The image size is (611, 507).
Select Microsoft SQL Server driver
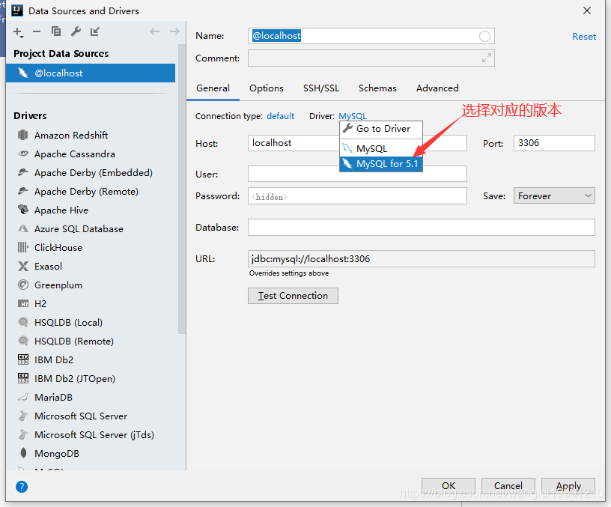click(81, 416)
